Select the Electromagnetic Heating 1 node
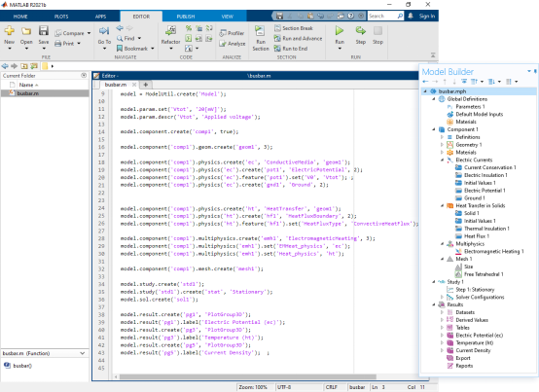Screen dimensions: 539x392 [x=493, y=251]
